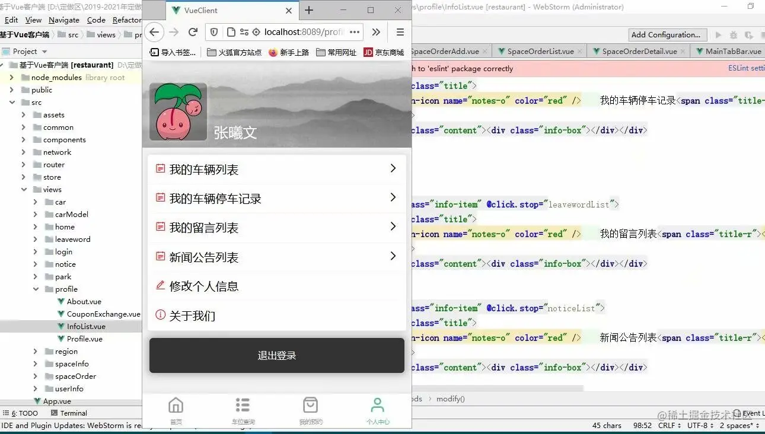
Task: Reload the VueClient page
Action: (x=193, y=32)
